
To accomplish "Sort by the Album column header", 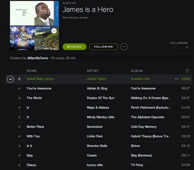I will click(x=137, y=71).
